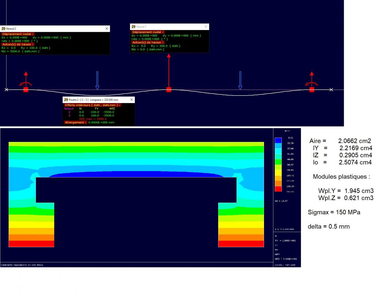Select the leftmost red support square on the beam
Screen dimensions: 388x296
[x=26, y=89]
